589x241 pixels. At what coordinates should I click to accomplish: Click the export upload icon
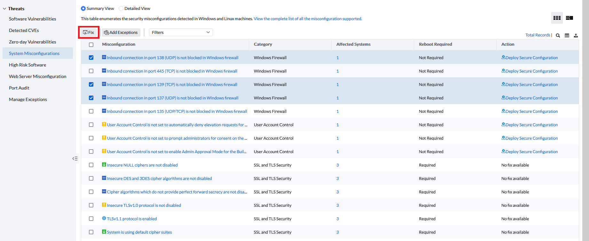click(x=576, y=35)
